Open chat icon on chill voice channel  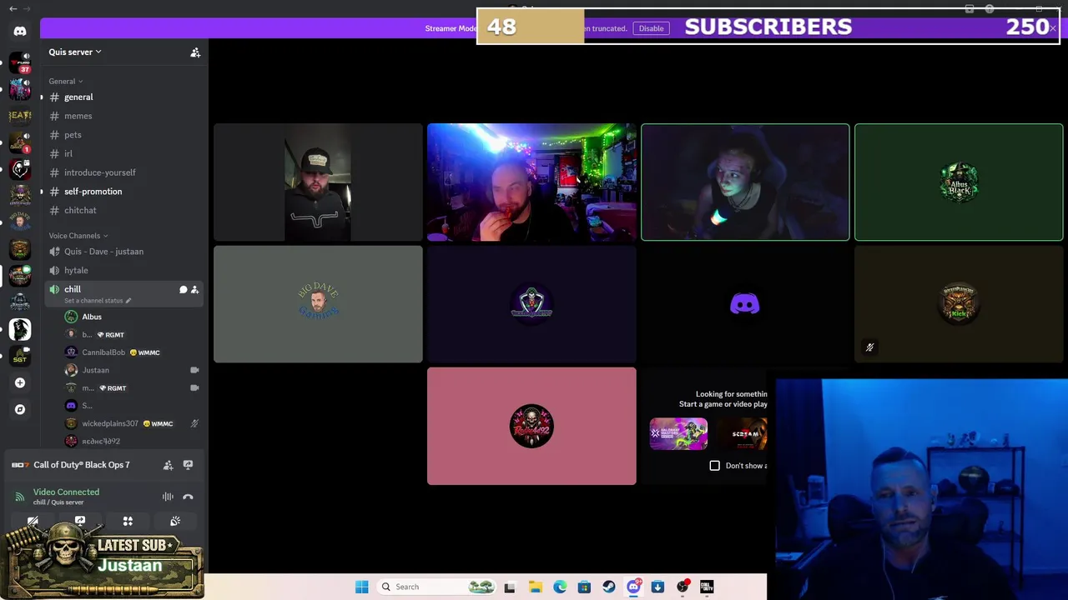pyautogui.click(x=183, y=289)
